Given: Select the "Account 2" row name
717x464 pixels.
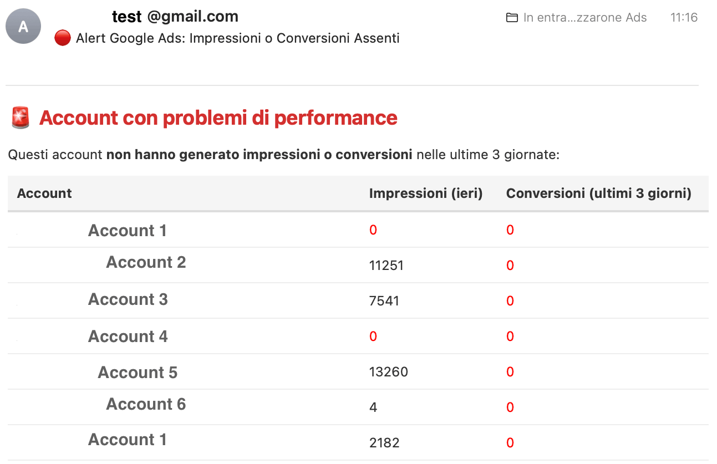Looking at the screenshot, I should 146,262.
